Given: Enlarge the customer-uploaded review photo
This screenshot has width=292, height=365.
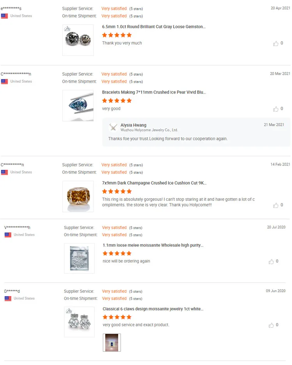Looking at the screenshot, I should (112, 342).
